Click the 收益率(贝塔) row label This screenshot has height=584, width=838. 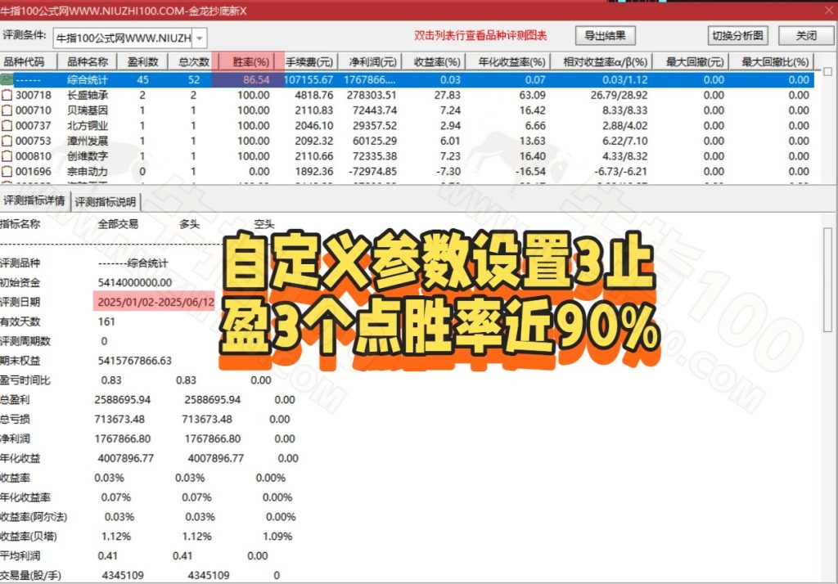[x=29, y=536]
